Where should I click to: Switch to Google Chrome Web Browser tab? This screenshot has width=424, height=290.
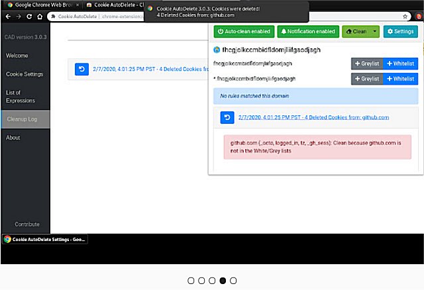(x=43, y=5)
